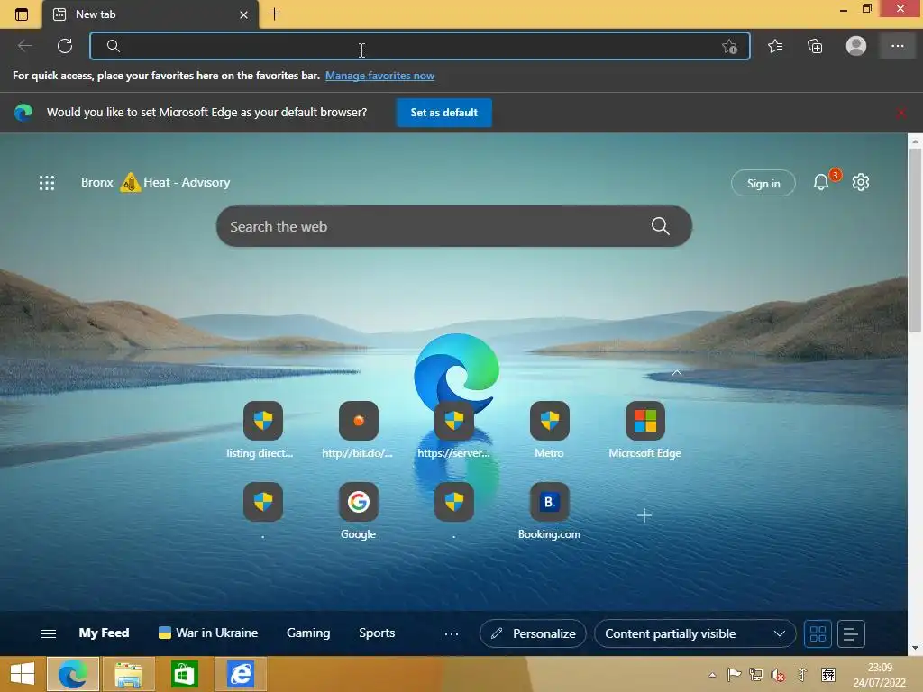Click the Personalize button
The height and width of the screenshot is (692, 923).
tap(533, 633)
